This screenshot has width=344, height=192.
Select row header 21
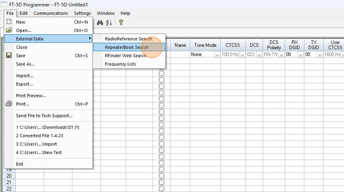click(9, 182)
